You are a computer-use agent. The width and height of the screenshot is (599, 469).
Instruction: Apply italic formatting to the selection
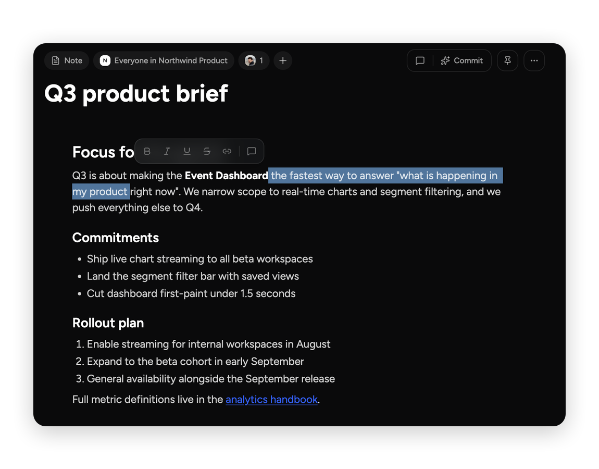click(167, 151)
